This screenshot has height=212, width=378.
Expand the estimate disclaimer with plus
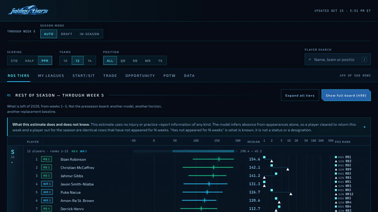click(365, 127)
